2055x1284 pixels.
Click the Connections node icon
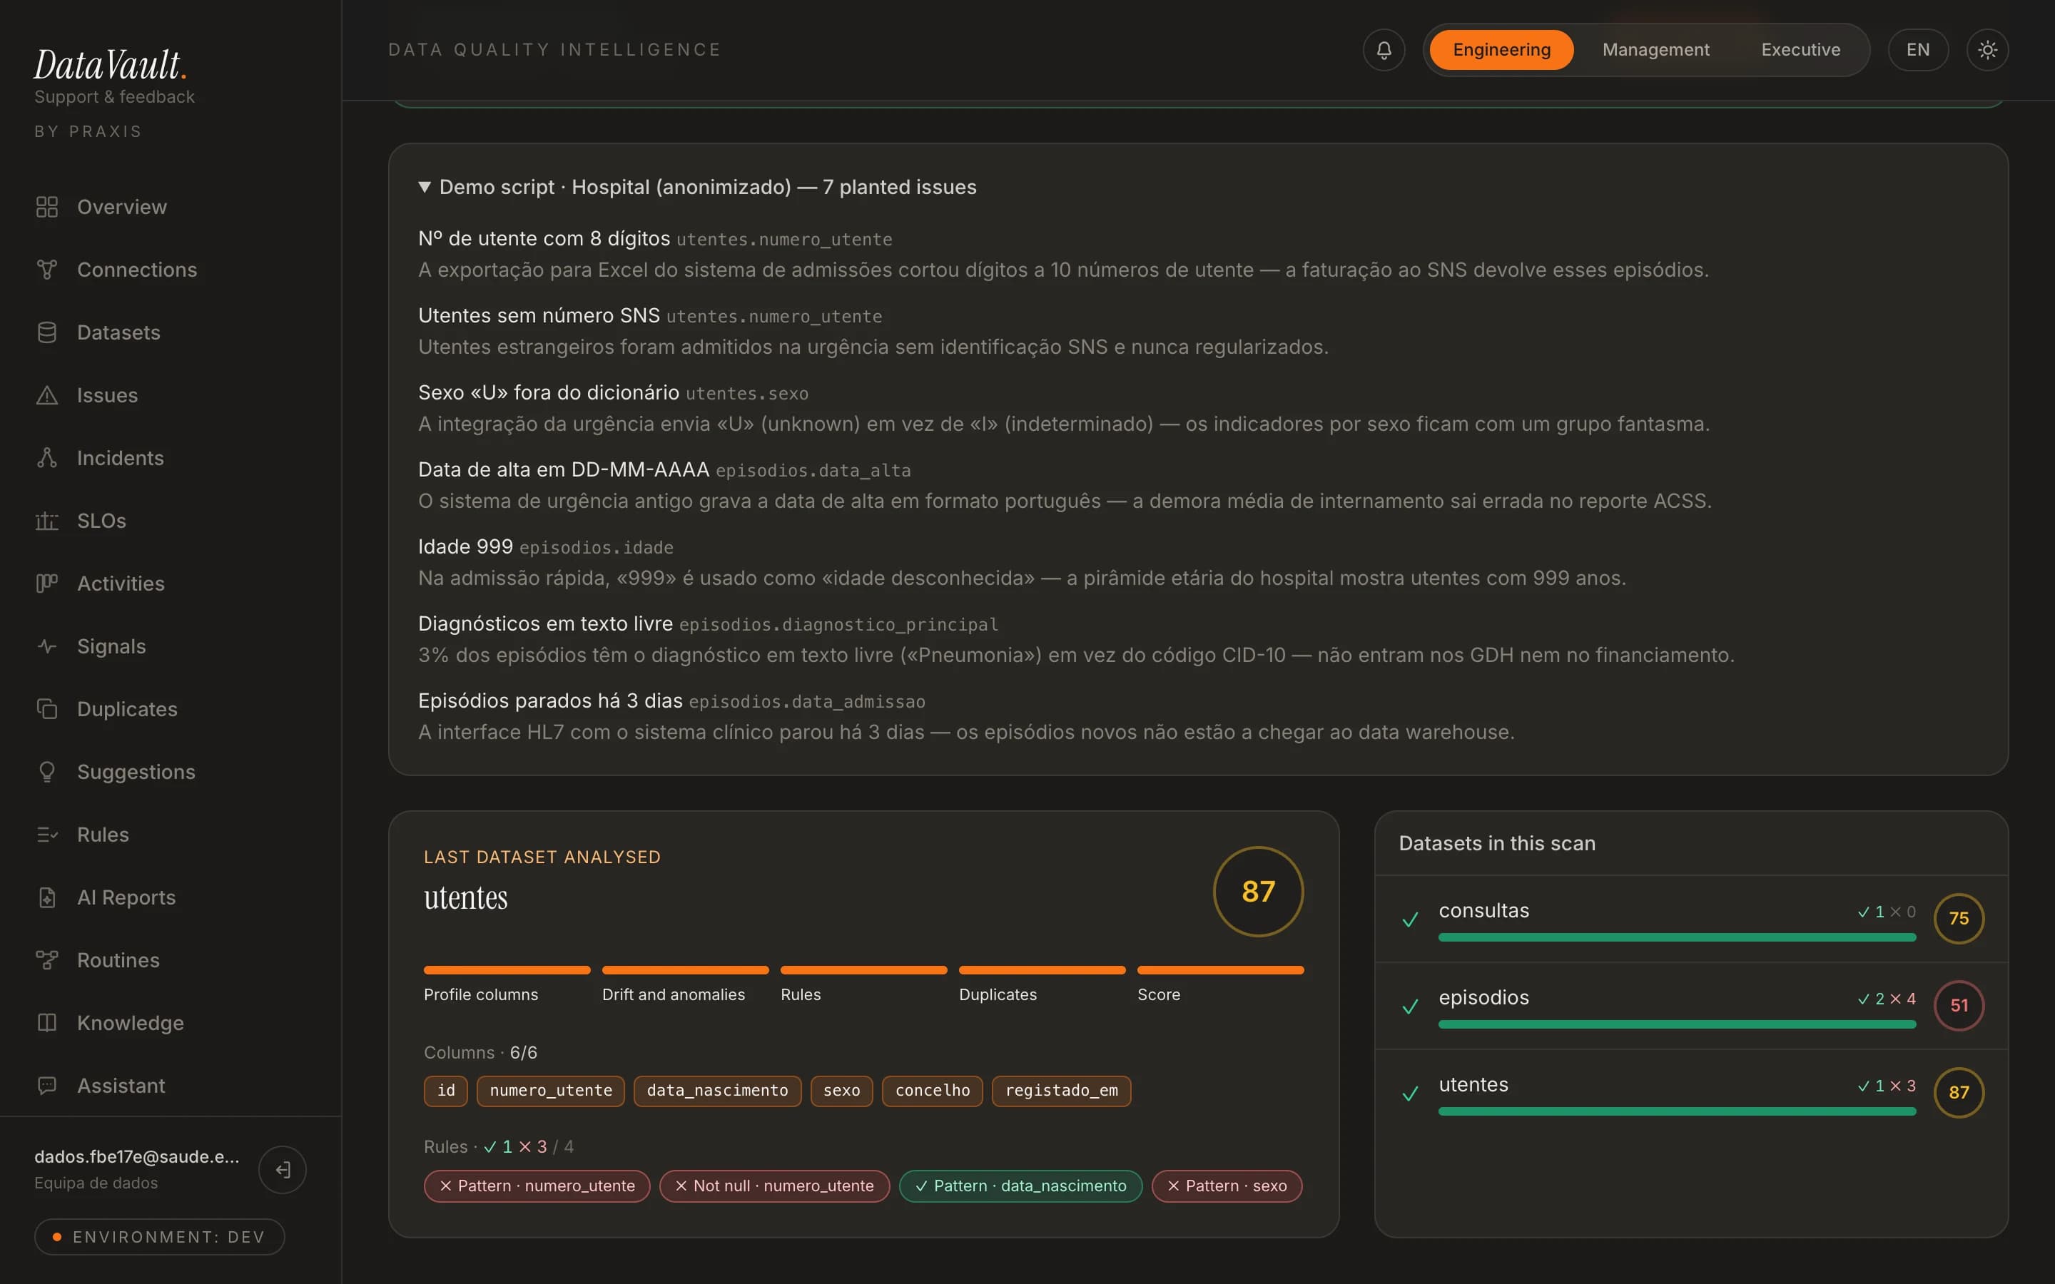(x=46, y=270)
